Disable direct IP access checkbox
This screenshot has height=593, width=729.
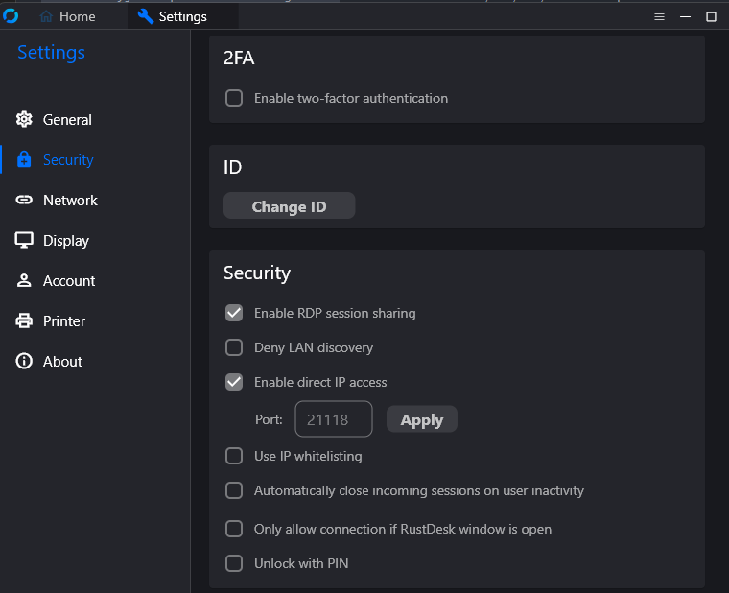[234, 382]
